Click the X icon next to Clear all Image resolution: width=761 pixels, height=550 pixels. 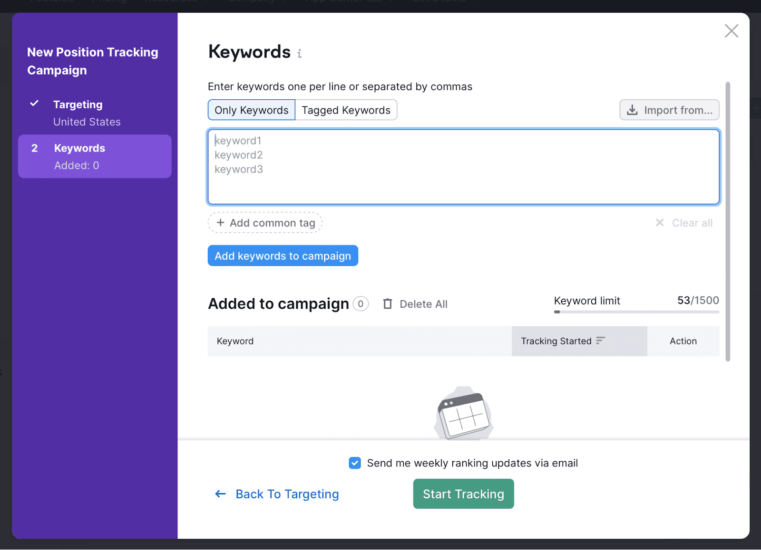coord(660,222)
